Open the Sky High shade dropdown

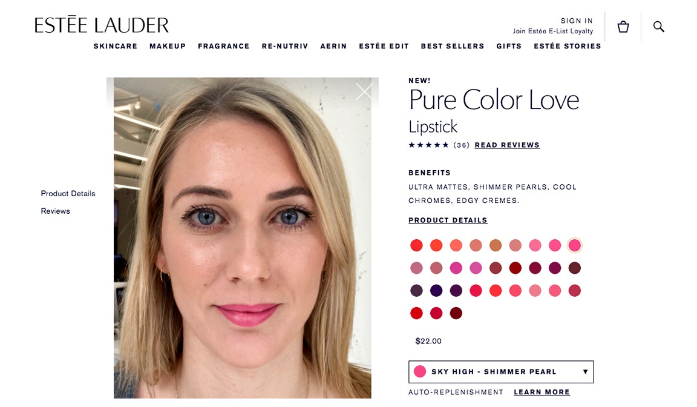pyautogui.click(x=501, y=372)
